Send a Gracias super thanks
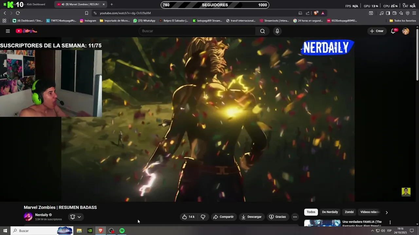419x235 pixels. pos(278,217)
